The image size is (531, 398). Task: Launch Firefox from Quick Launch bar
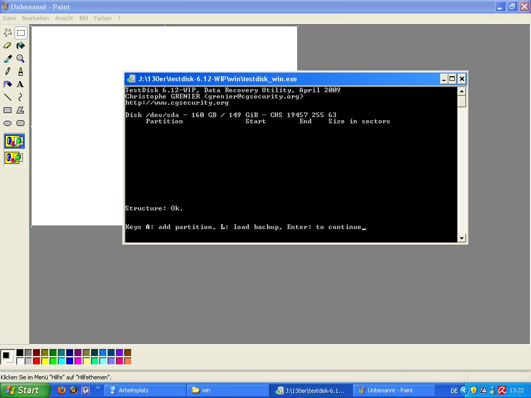pos(61,390)
